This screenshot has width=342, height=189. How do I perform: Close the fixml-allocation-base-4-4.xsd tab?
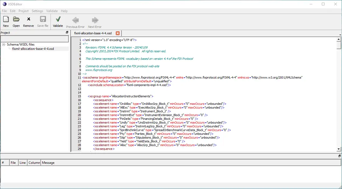tap(118, 33)
